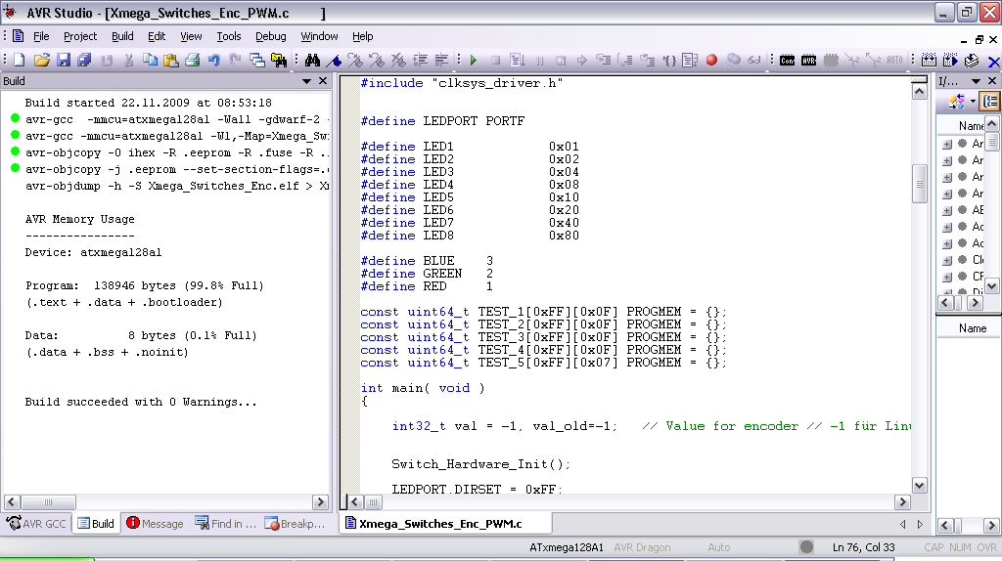This screenshot has height=561, width=1002.
Task: Click the I/O panel vertical scrollbar thumb
Action: click(992, 141)
